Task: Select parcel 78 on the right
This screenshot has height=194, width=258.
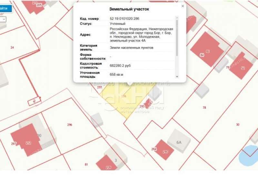Action: [x=204, y=107]
